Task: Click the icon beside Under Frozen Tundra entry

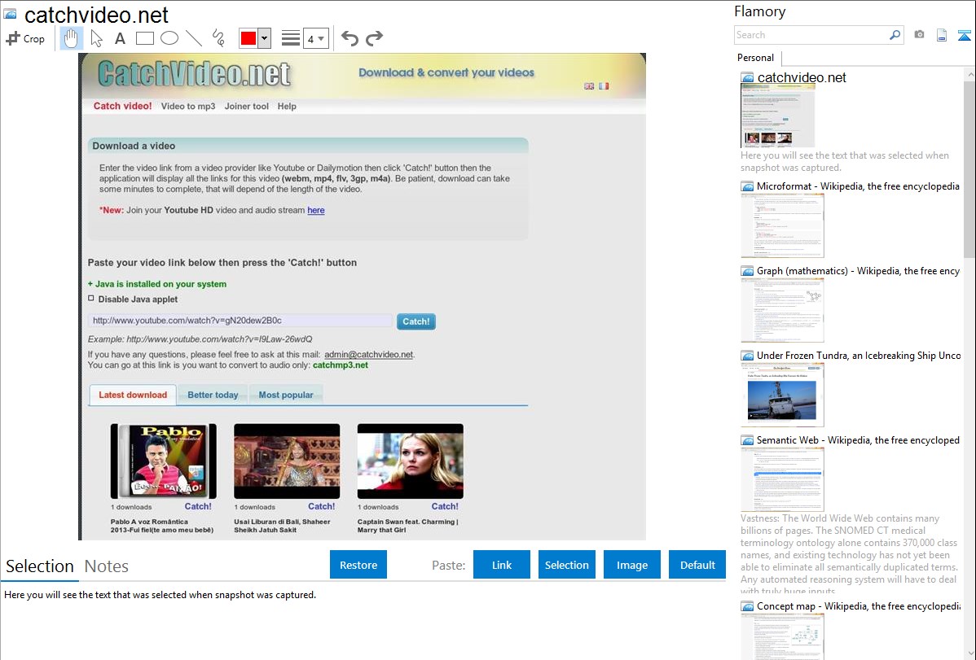Action: [747, 356]
